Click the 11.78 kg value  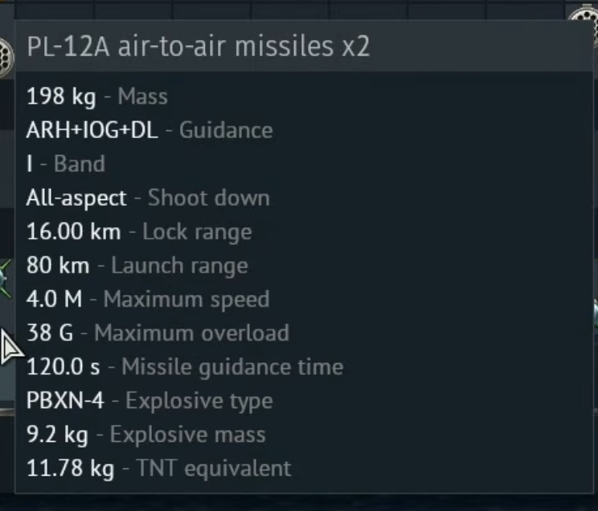[x=70, y=468]
